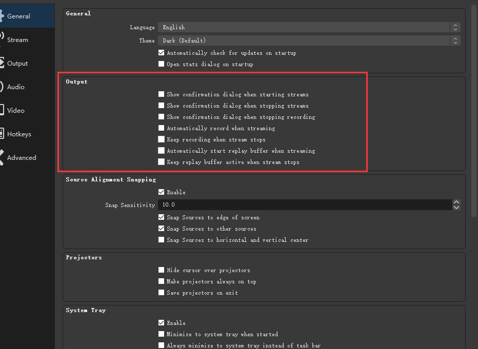
Task: Click the 'Projectors' group heading
Action: pyautogui.click(x=84, y=257)
